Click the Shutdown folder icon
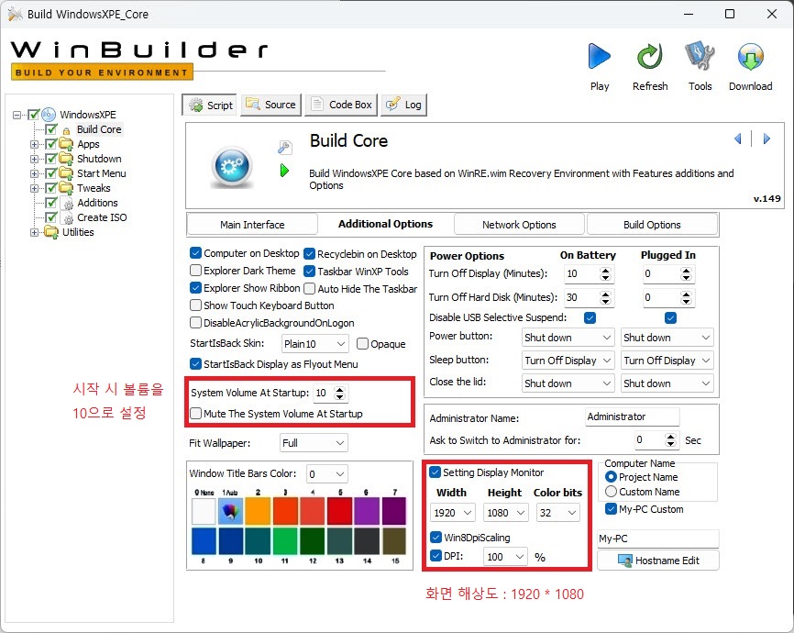794x633 pixels. (x=66, y=159)
